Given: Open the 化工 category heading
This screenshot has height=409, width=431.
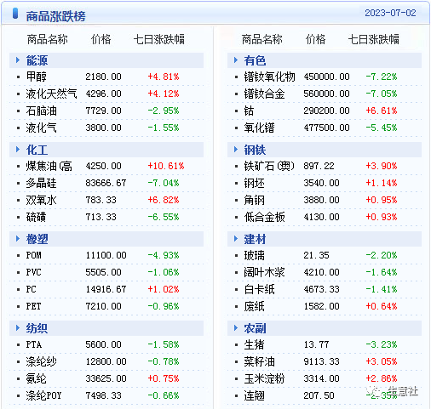Looking at the screenshot, I should point(37,150).
